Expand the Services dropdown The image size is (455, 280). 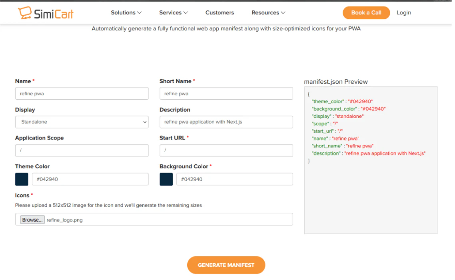coord(173,12)
